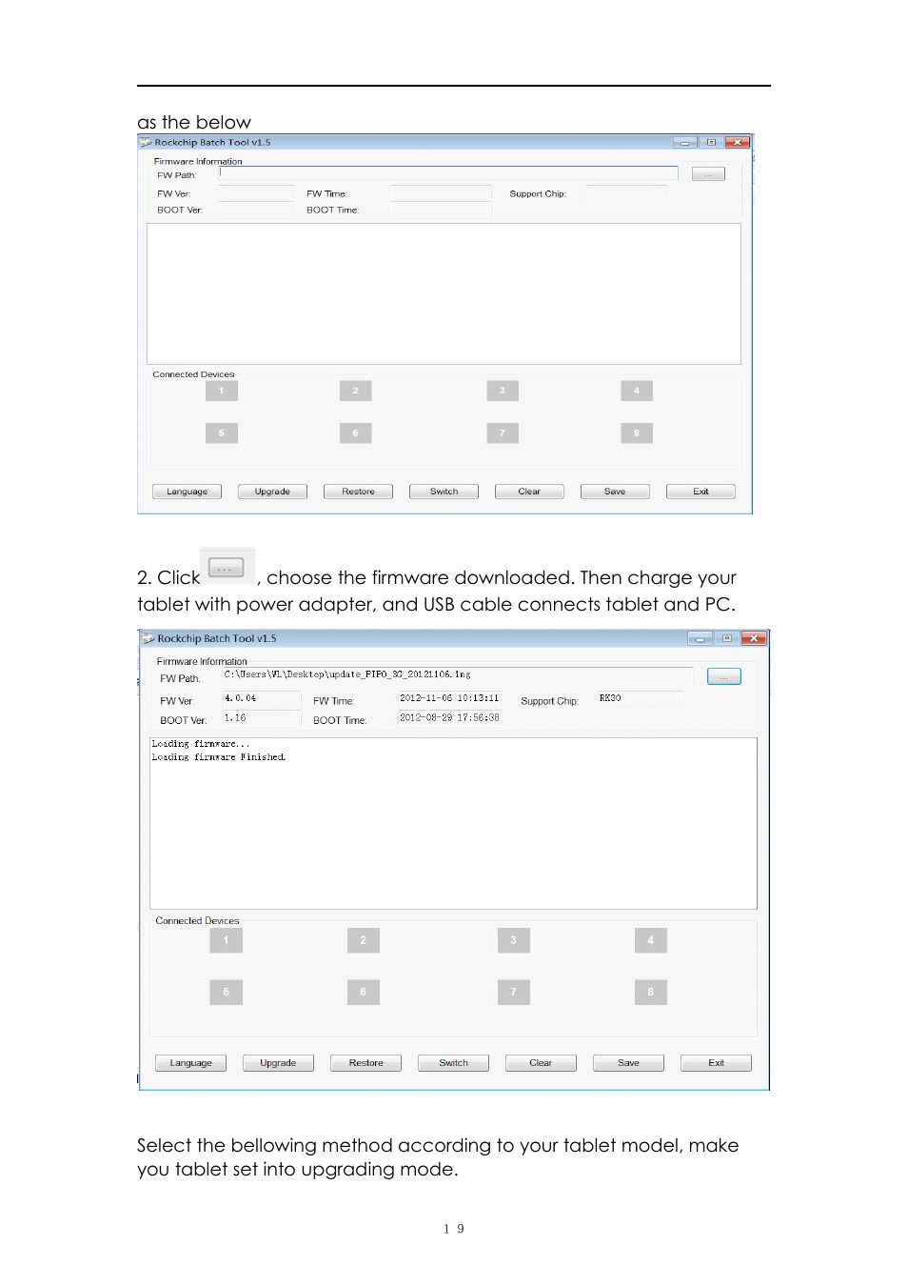Select device slot 1 in lower window
The width and height of the screenshot is (908, 1286).
click(x=227, y=940)
